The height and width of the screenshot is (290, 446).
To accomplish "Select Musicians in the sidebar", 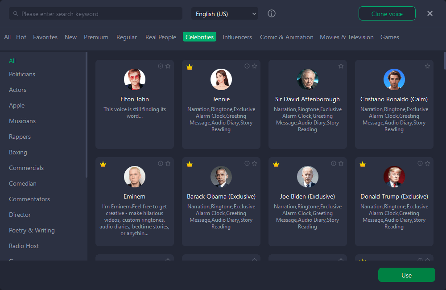I will click(22, 121).
